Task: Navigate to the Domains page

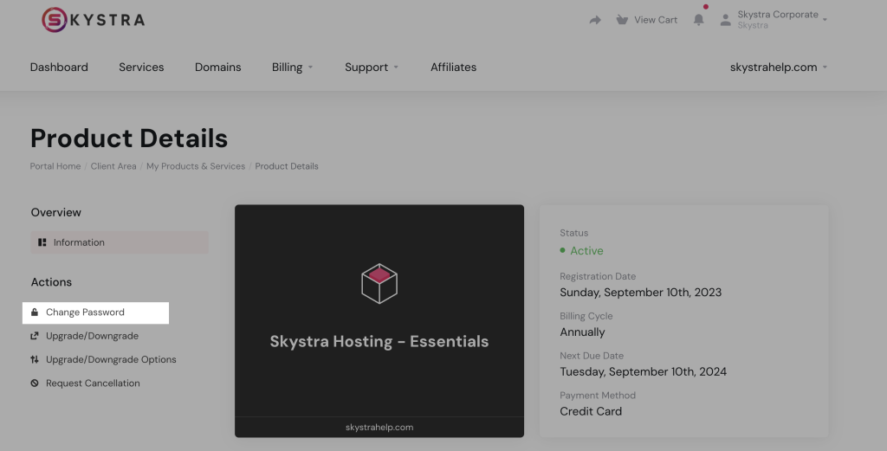Action: click(218, 68)
